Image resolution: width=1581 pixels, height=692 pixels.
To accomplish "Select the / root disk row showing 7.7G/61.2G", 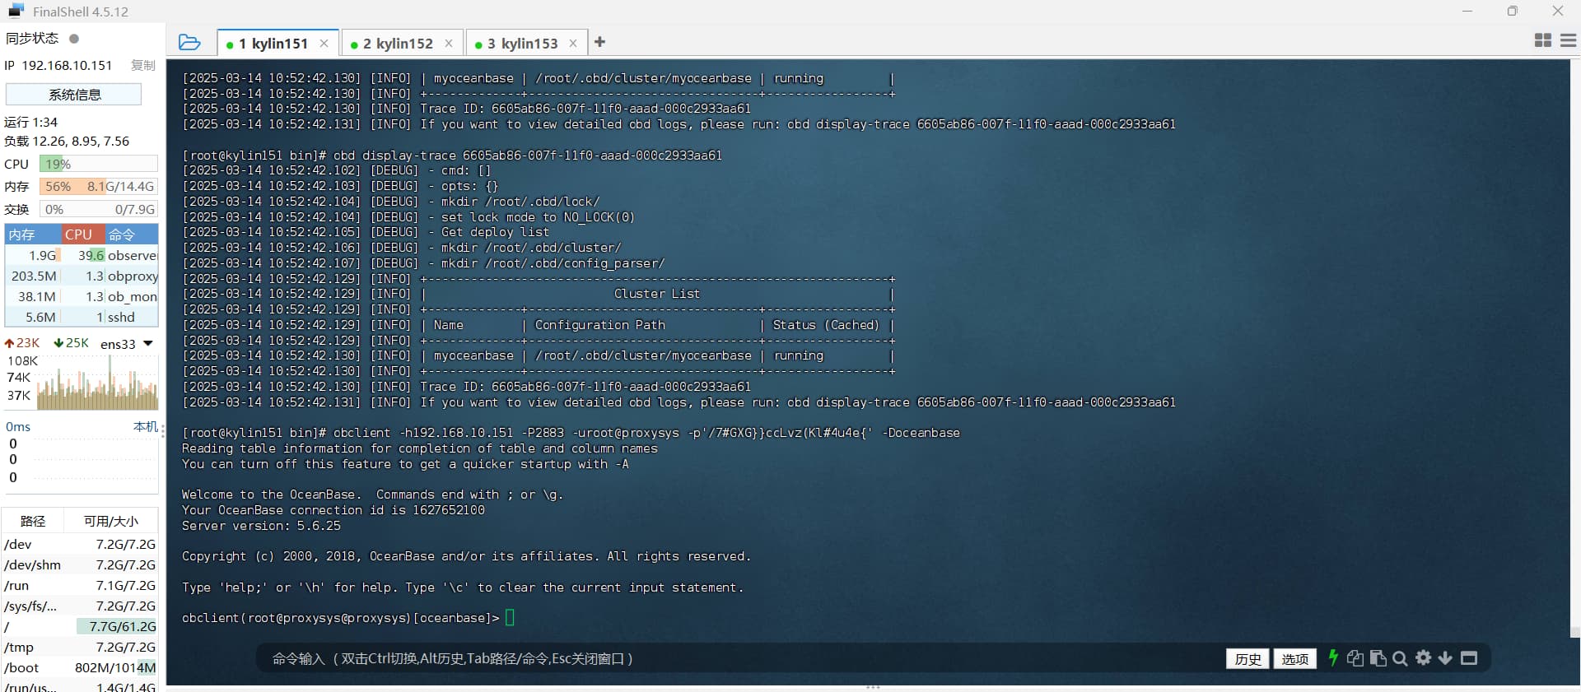I will click(x=80, y=626).
